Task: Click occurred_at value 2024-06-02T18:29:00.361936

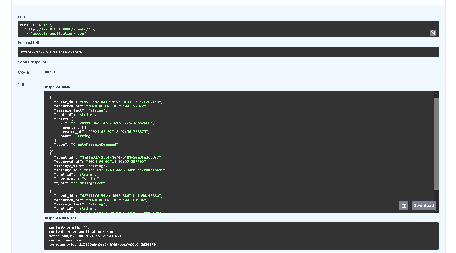Action: (116, 200)
